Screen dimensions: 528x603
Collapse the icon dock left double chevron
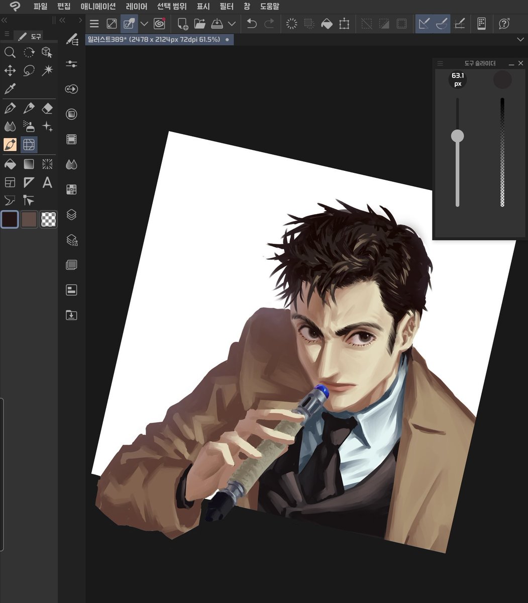click(63, 21)
